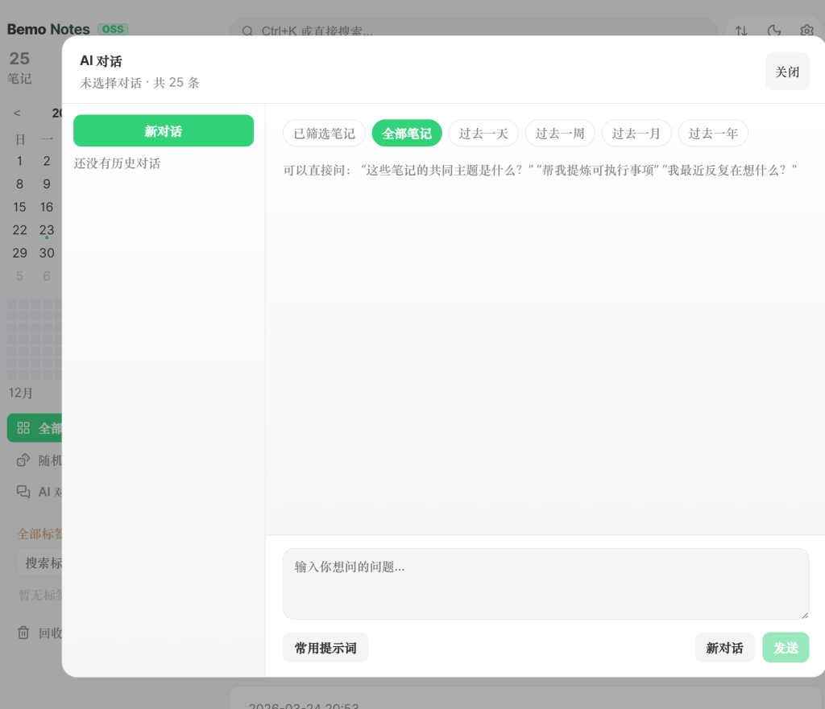The width and height of the screenshot is (825, 709).
Task: Open the 常用提示词 prompt list
Action: (325, 647)
